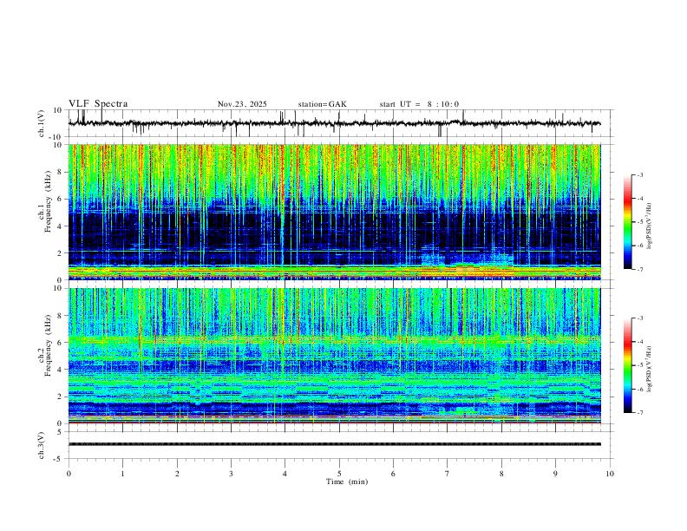Select the date label "Nov.23, 2025"
687x531 pixels.
click(242, 104)
